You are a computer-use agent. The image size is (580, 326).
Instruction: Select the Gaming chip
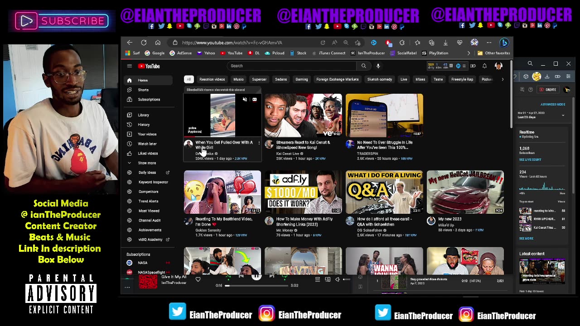click(301, 79)
